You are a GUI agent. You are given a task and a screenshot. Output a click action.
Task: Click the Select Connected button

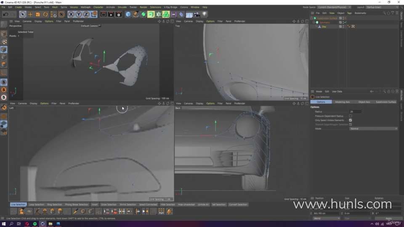click(x=148, y=205)
